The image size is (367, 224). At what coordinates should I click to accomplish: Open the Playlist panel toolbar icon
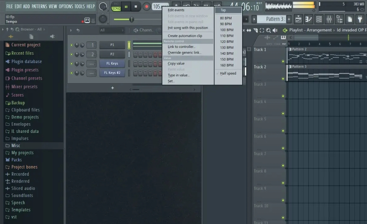(x=298, y=19)
